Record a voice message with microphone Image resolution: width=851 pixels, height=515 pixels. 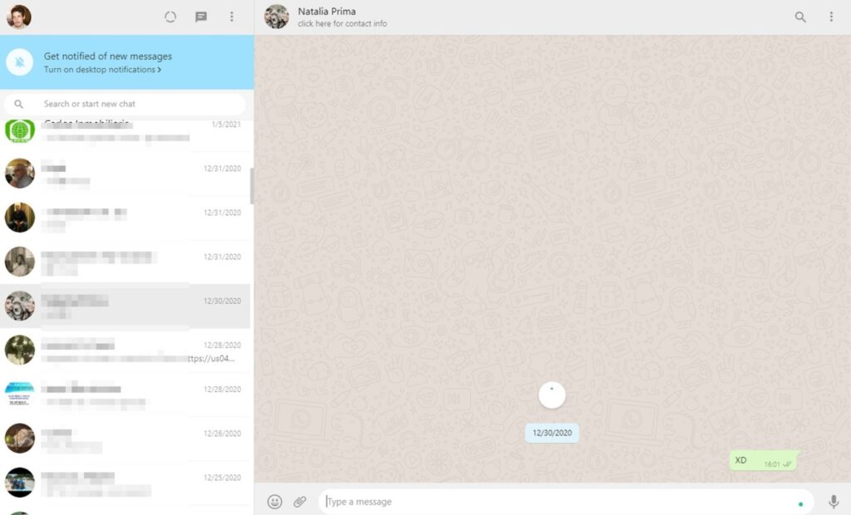point(833,502)
